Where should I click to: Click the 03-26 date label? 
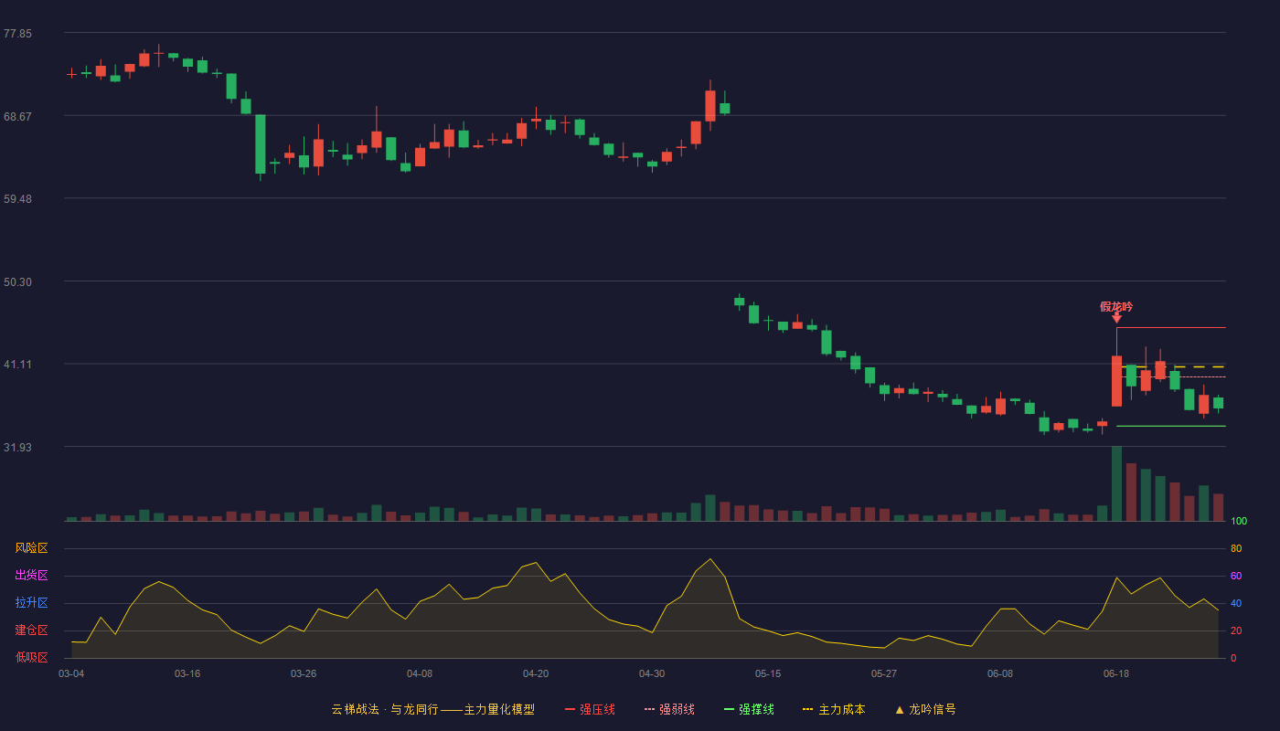304,673
